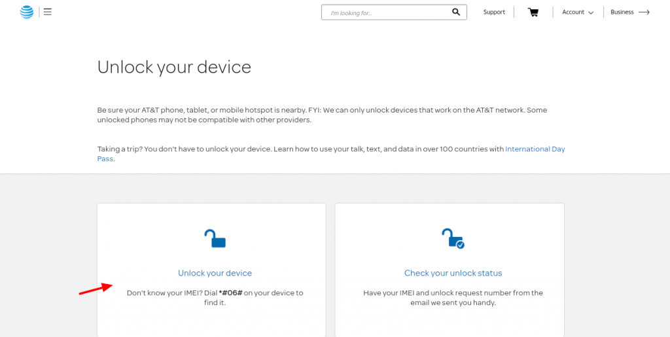The image size is (670, 337).
Task: Open the hamburger navigation menu
Action: point(47,12)
